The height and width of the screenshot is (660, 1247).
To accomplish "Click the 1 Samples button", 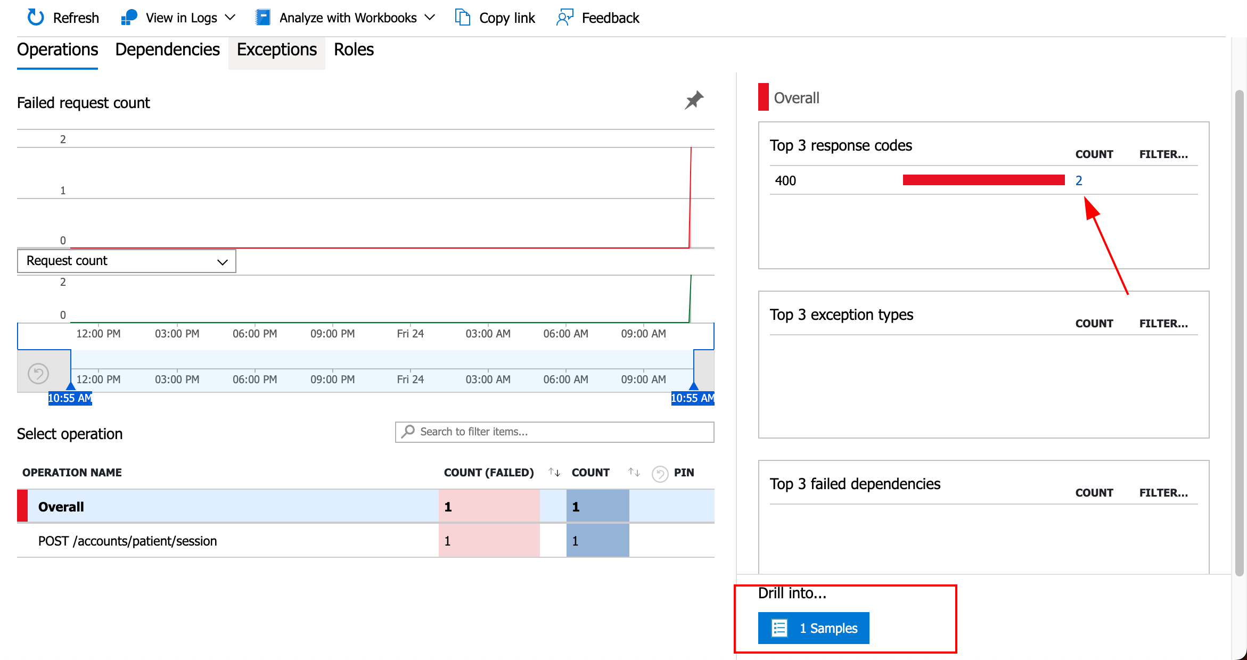I will (814, 628).
